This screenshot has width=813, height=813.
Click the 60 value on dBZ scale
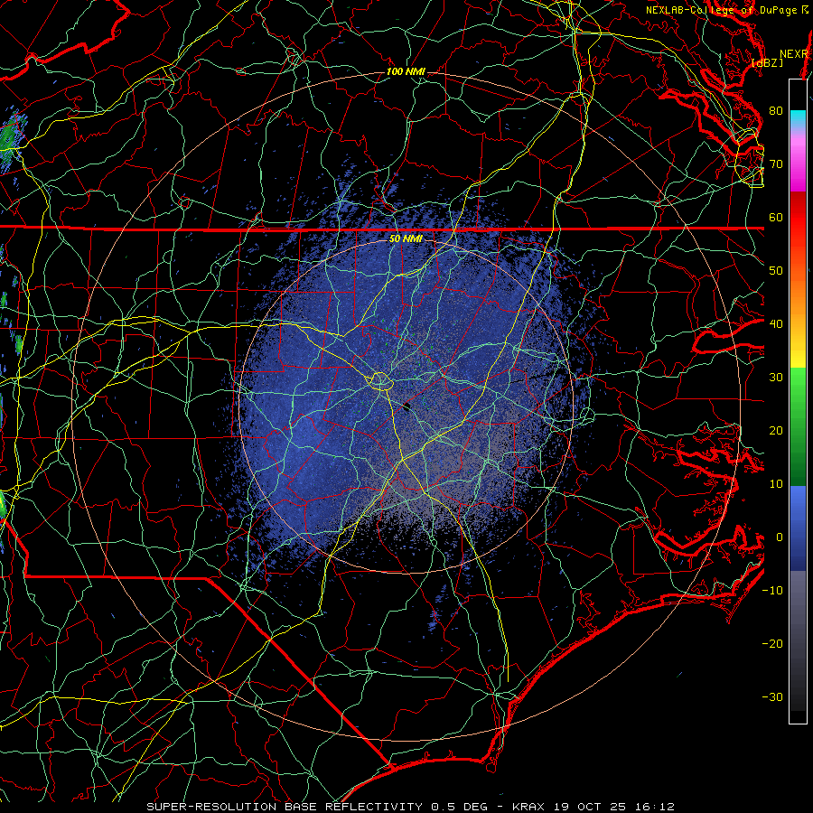pyautogui.click(x=776, y=217)
